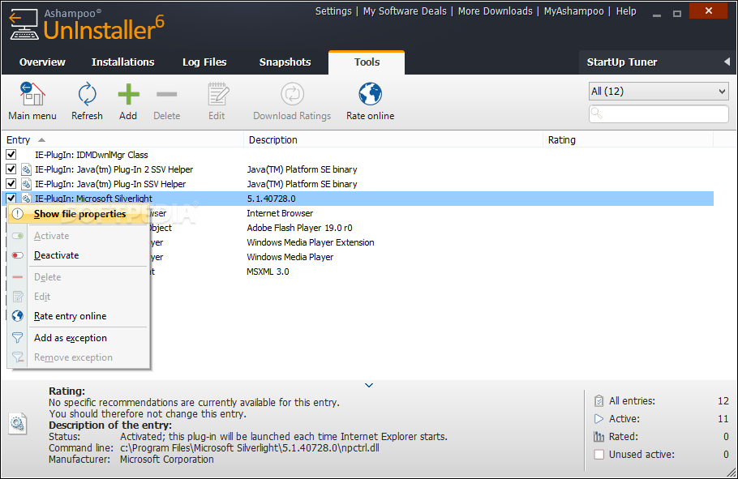Click the red square icon next to Unused active
This screenshot has height=479, width=738.
tap(599, 455)
